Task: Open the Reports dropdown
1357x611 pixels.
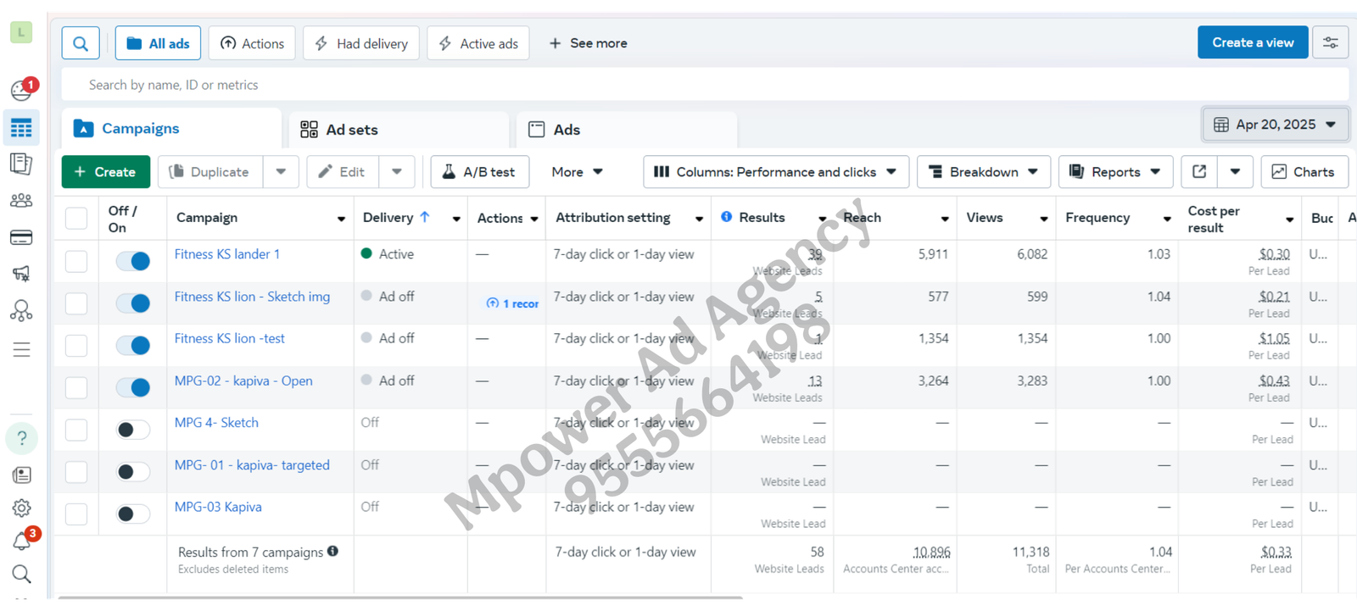Action: click(1116, 172)
